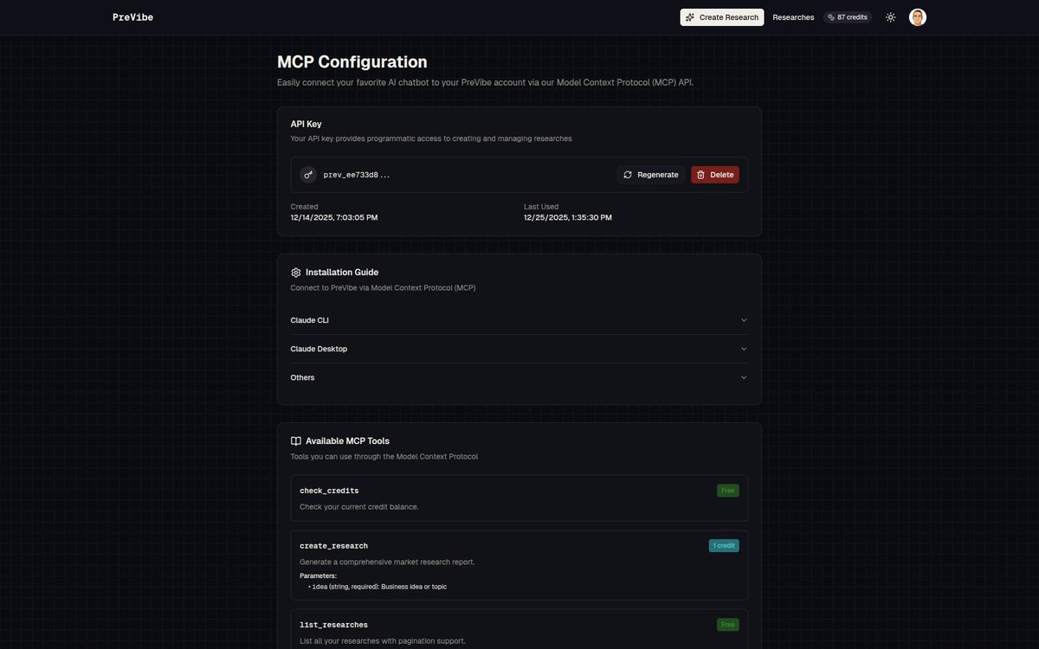Click 'Generate a comprehensive market research report.' text
Viewport: 1039px width, 649px height.
click(387, 562)
